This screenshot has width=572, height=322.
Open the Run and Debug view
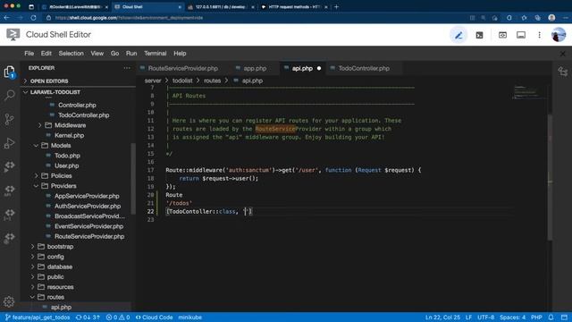coord(10,143)
